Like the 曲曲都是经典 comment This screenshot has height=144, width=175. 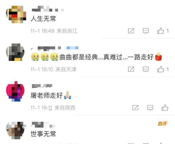tap(161, 69)
